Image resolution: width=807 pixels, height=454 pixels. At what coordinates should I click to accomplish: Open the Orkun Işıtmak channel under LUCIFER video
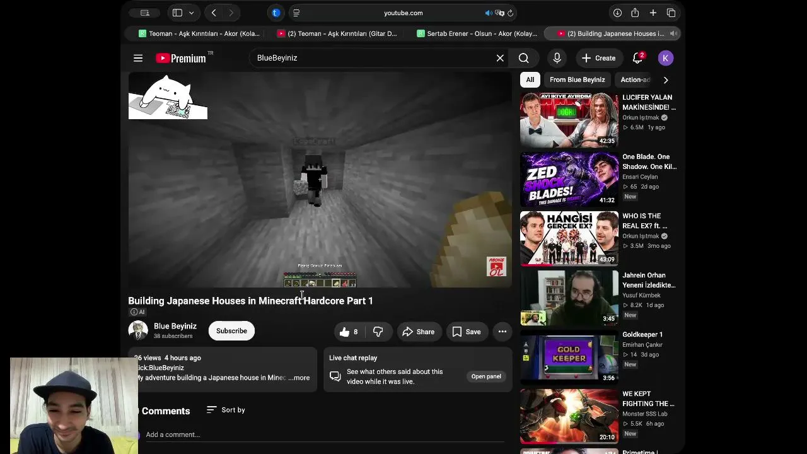coord(641,117)
